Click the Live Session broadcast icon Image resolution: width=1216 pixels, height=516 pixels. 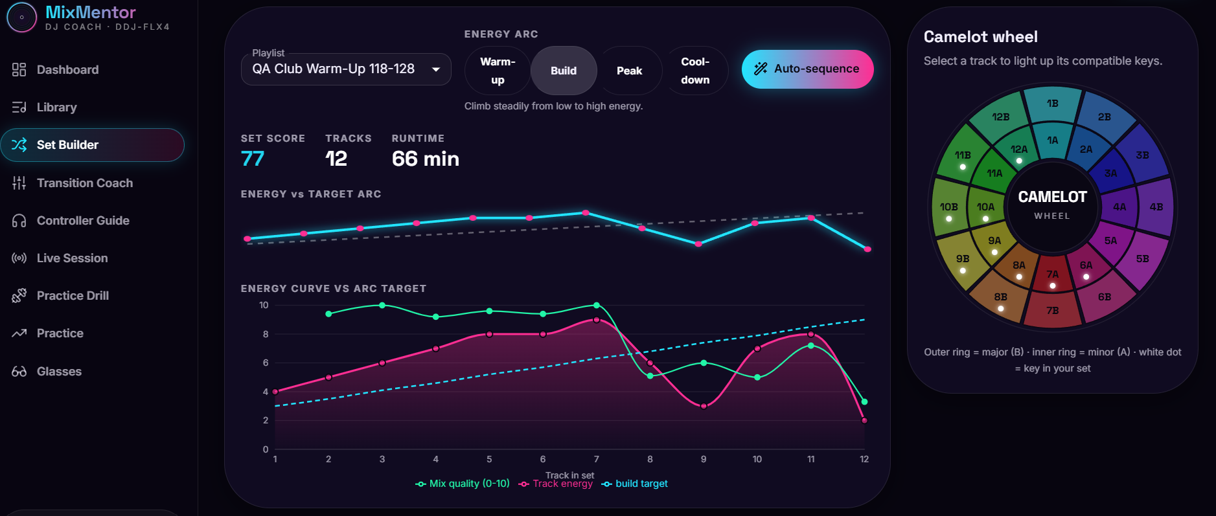(x=19, y=258)
